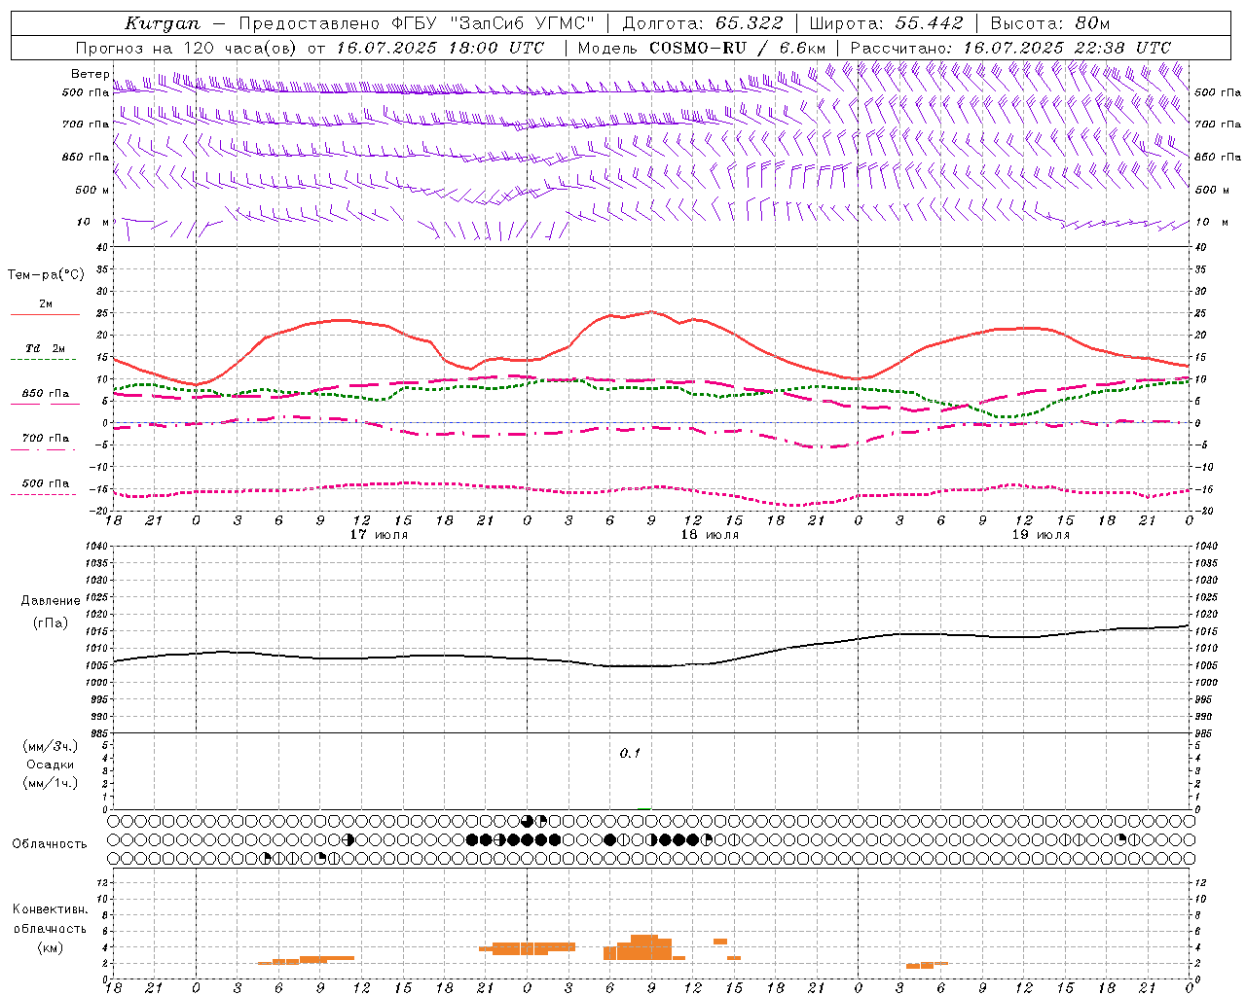The height and width of the screenshot is (996, 1246).
Task: Click the "18 июля" date label
Action: pos(710,534)
